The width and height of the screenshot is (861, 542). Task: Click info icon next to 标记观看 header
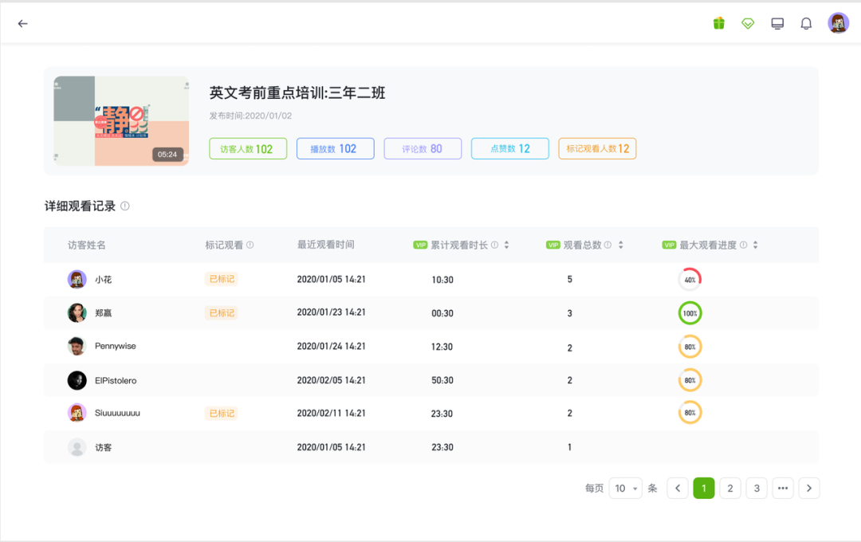(x=250, y=245)
